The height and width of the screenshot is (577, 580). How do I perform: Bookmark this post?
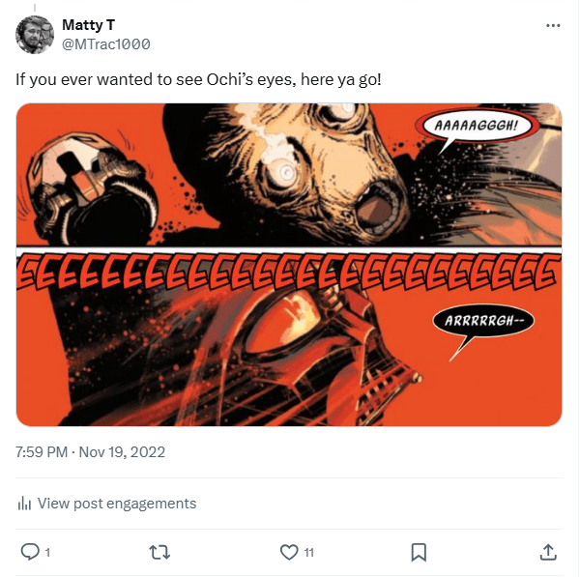[x=419, y=552]
